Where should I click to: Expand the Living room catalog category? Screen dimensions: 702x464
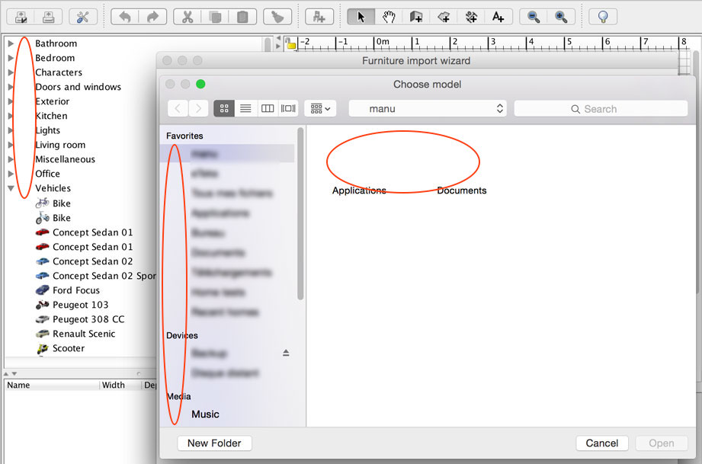click(11, 145)
